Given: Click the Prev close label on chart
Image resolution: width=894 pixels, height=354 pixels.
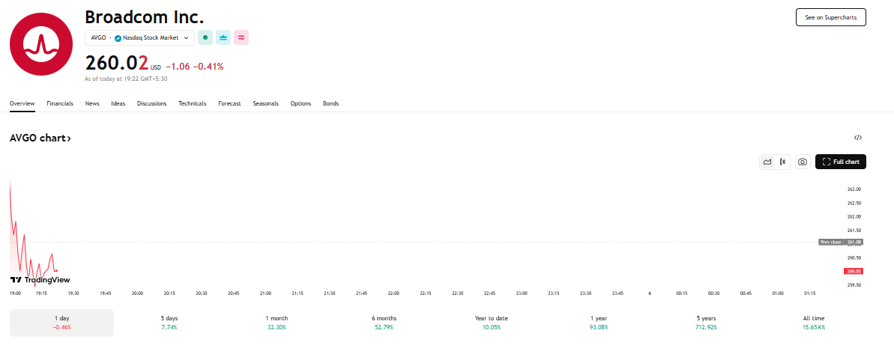Looking at the screenshot, I should coord(831,242).
